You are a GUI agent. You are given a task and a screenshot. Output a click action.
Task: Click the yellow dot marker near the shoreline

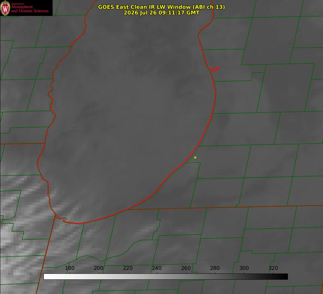click(x=195, y=157)
